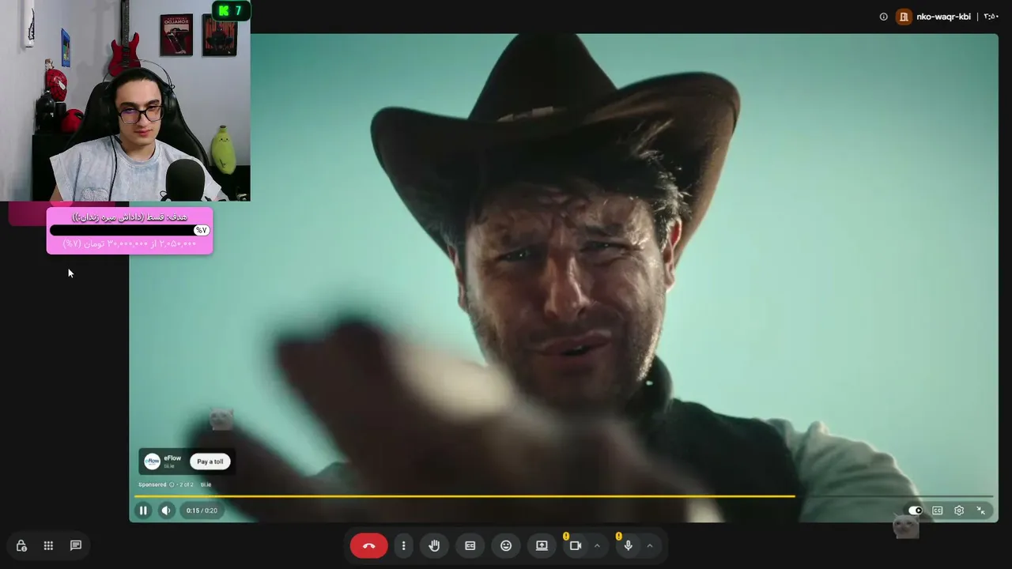Viewport: 1012px width, 569px height.
Task: Click the 0:15 / 0:20 time display
Action: click(202, 511)
